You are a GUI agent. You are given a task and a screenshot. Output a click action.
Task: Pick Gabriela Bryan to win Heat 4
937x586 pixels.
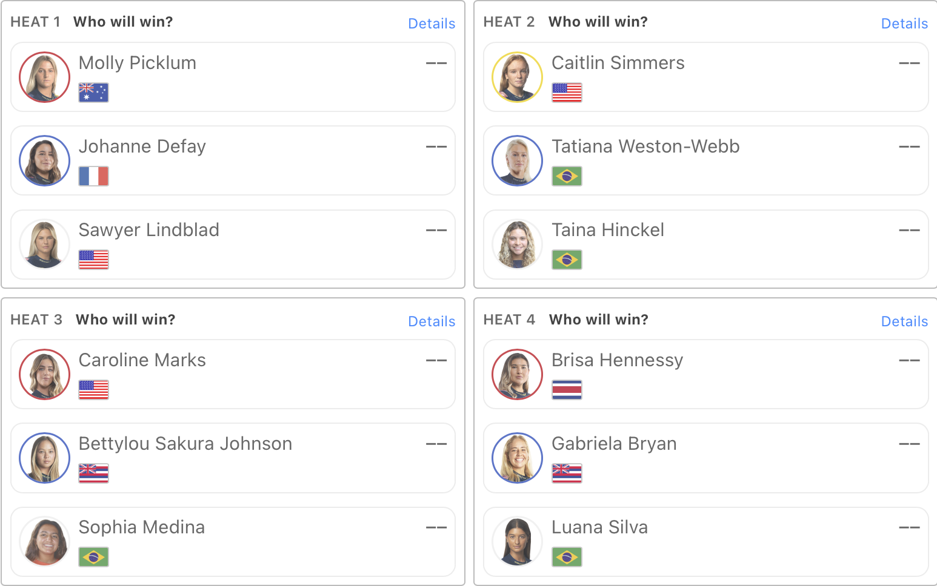[x=705, y=458]
